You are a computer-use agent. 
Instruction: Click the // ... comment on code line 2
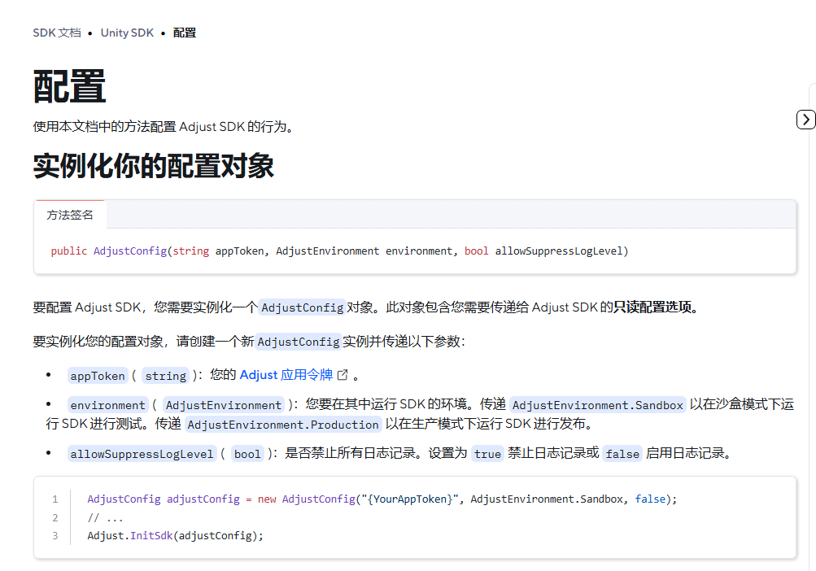pyautogui.click(x=105, y=517)
